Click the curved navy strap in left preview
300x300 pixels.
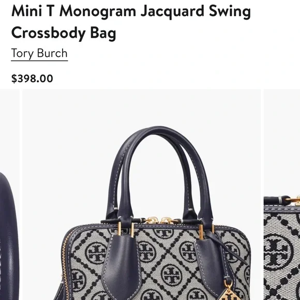[x=9, y=236]
